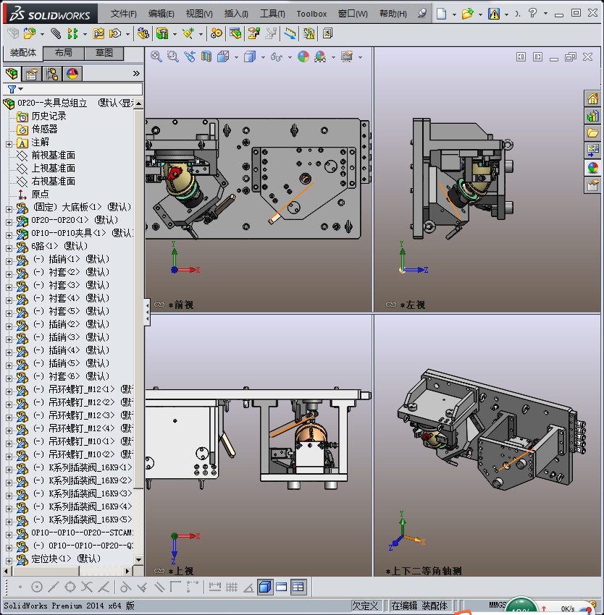Open SolidWorks Resources home icon in task pane
Screen dimensions: 604x615
coord(592,98)
